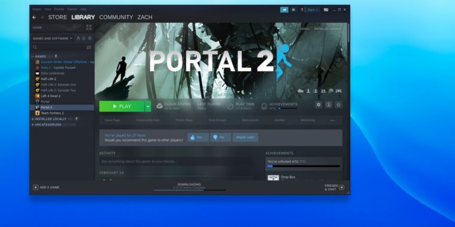Open the Play button dropdown arrow
The width and height of the screenshot is (455, 227).
[x=148, y=106]
